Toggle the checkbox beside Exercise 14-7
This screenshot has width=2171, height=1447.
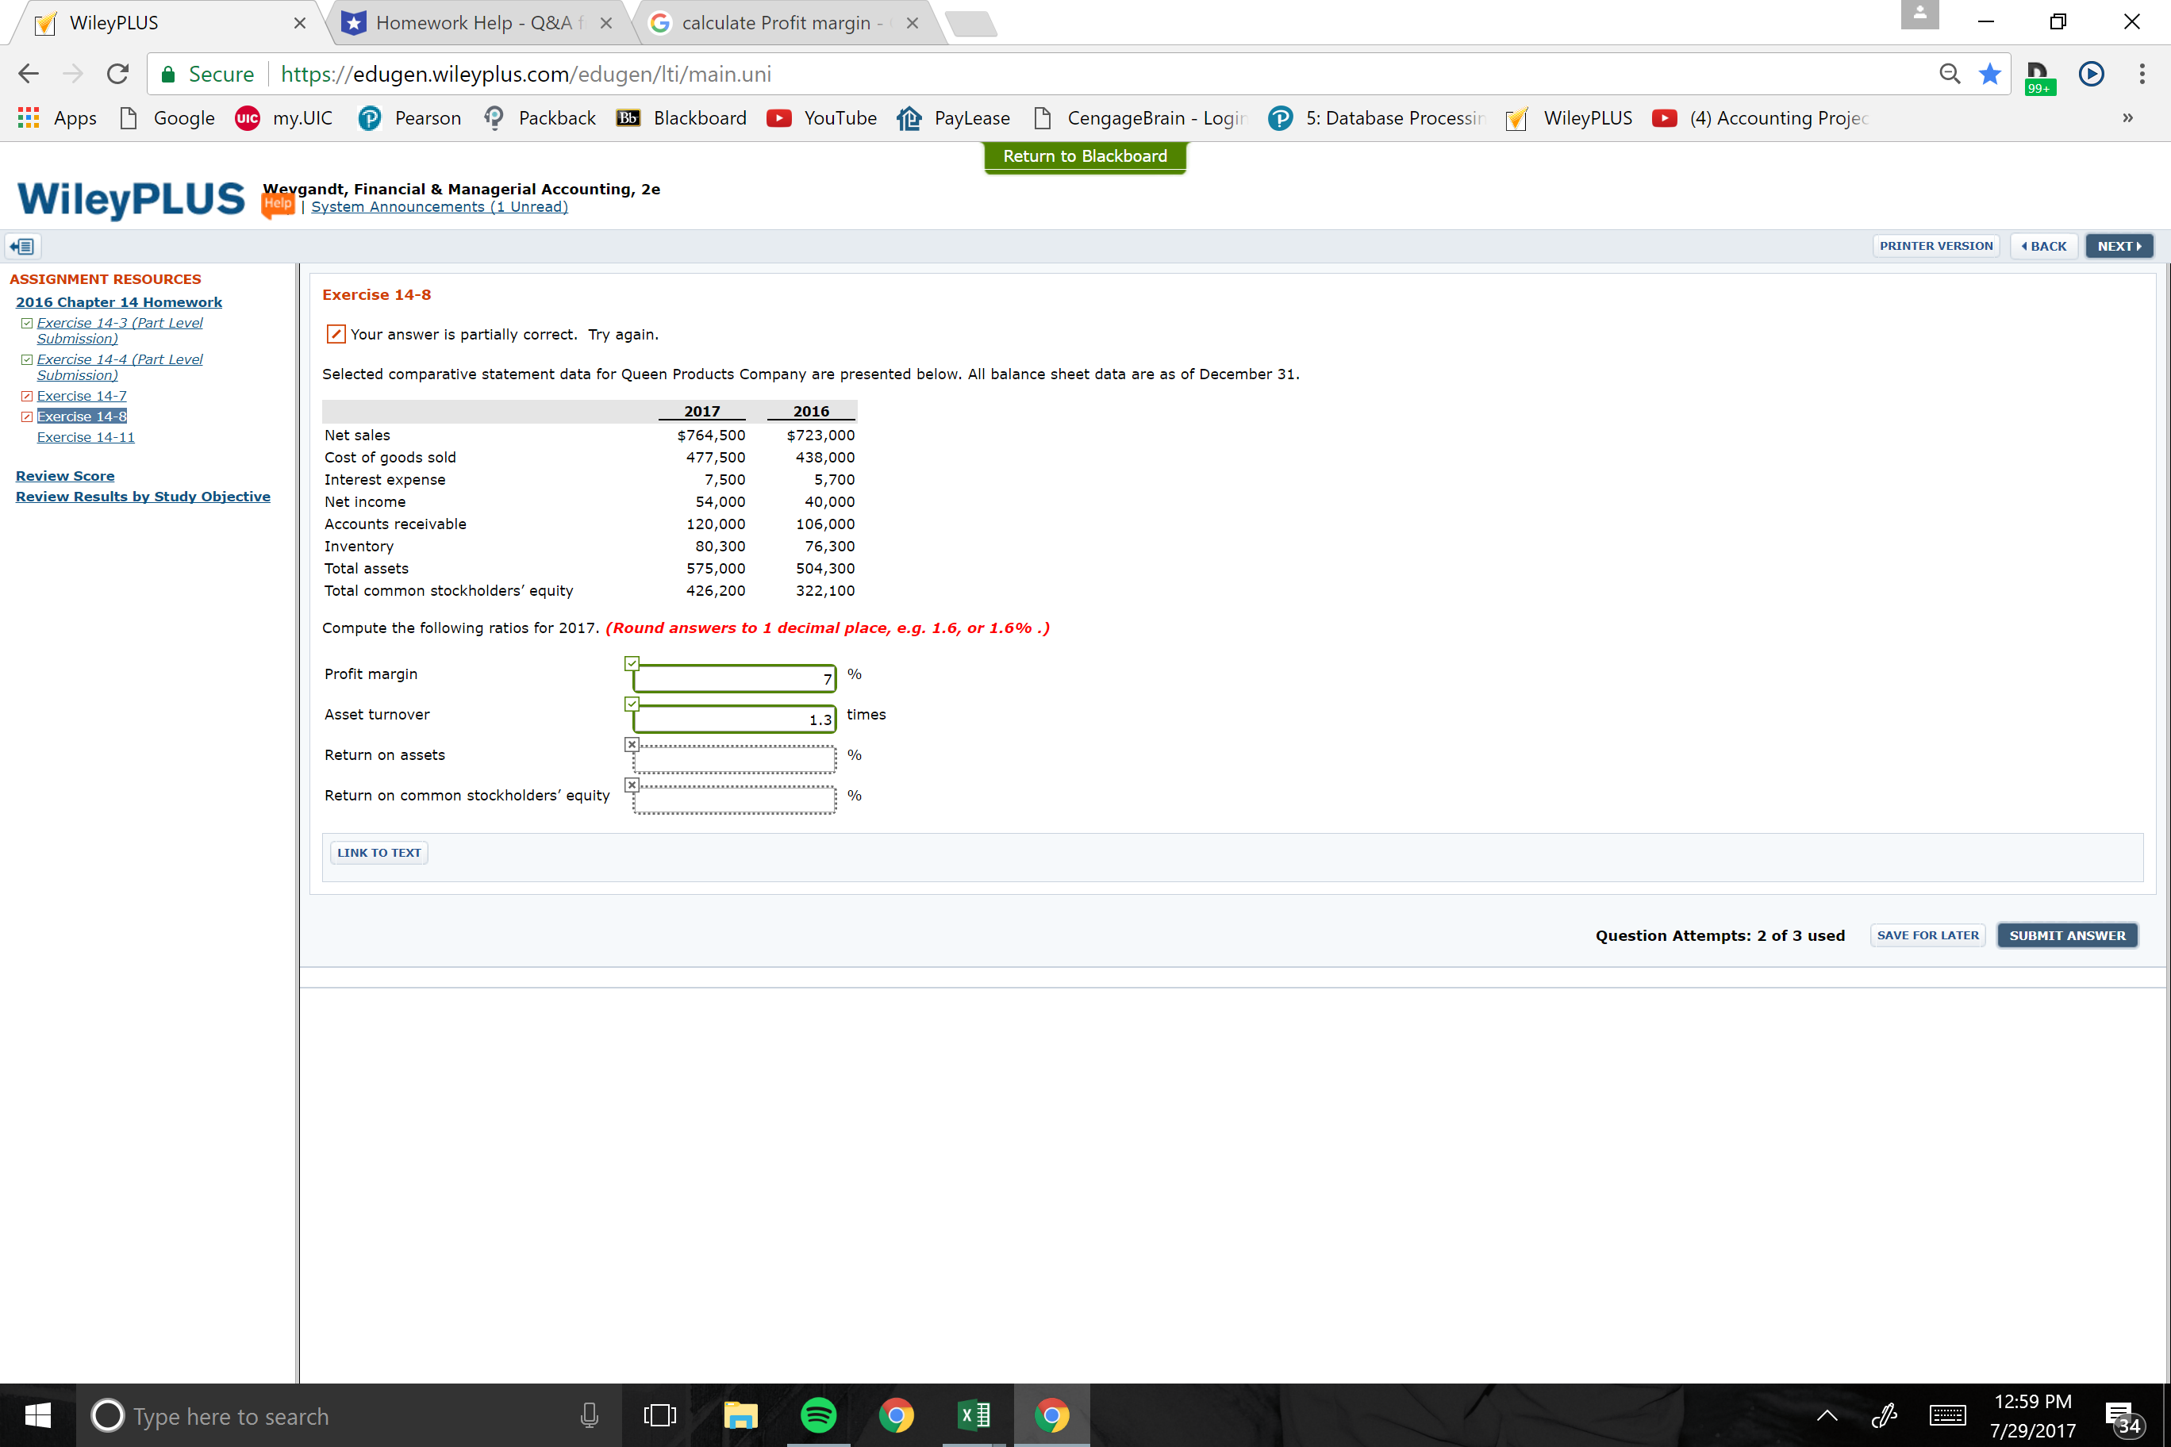click(27, 395)
